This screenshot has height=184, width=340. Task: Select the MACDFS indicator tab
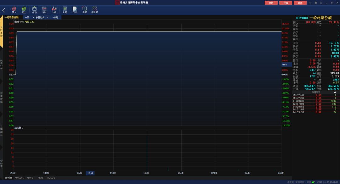click(x=19, y=178)
